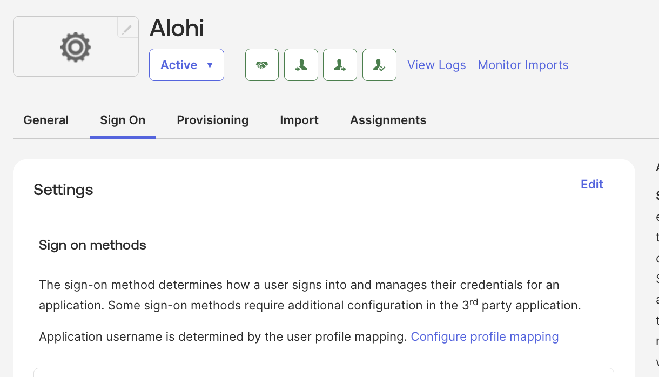Click the Sign on methods heading

tap(92, 245)
